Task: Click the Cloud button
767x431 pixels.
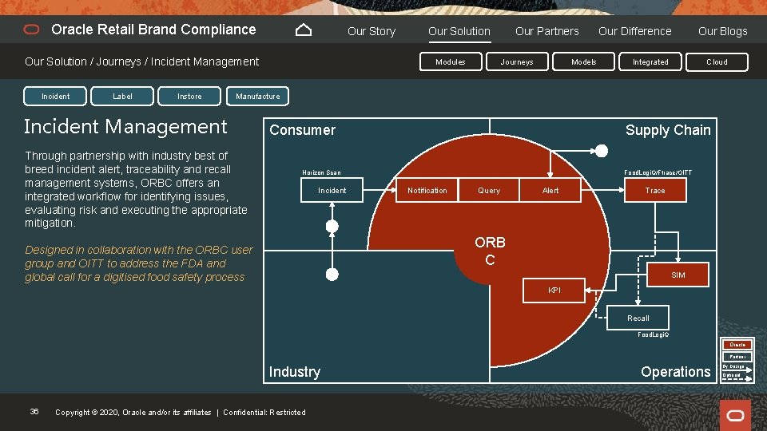Action: 717,62
